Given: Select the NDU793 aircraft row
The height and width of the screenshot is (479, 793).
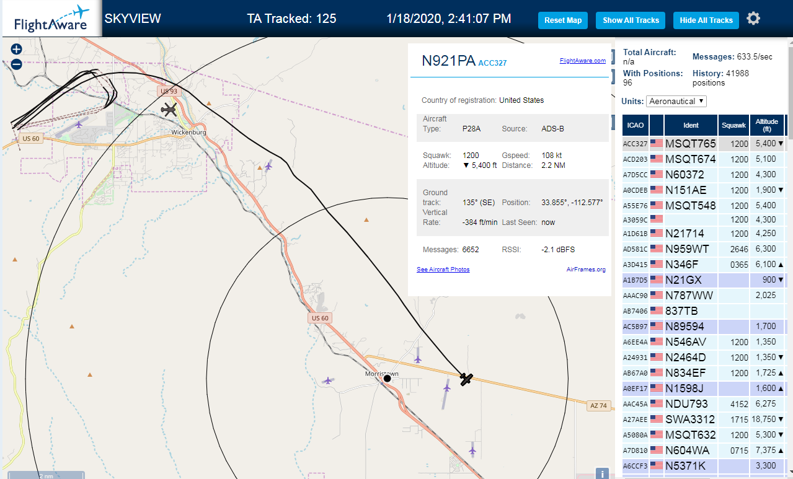Looking at the screenshot, I should pyautogui.click(x=704, y=403).
